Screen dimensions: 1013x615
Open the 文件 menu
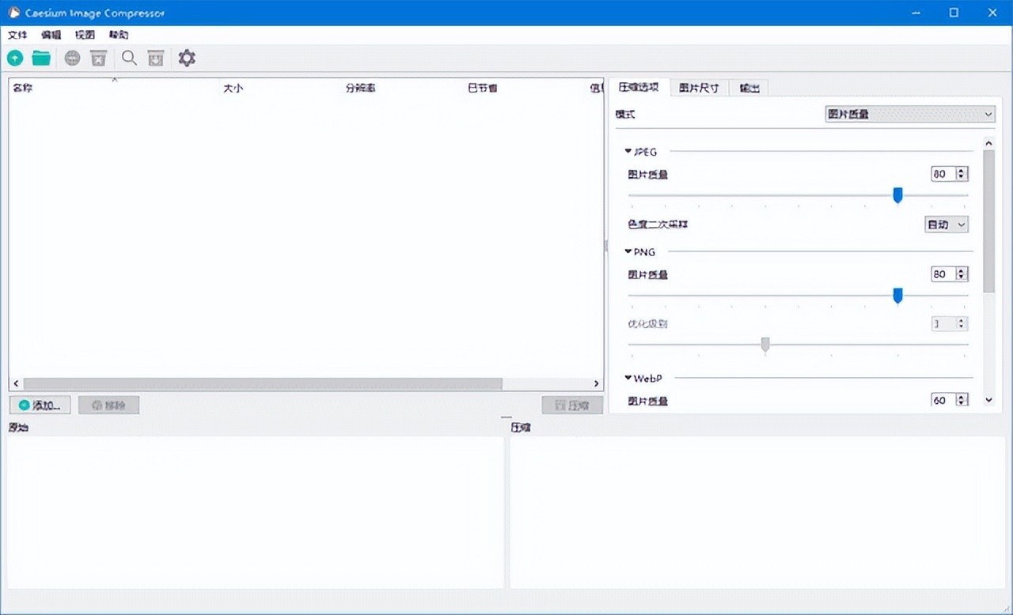[17, 35]
